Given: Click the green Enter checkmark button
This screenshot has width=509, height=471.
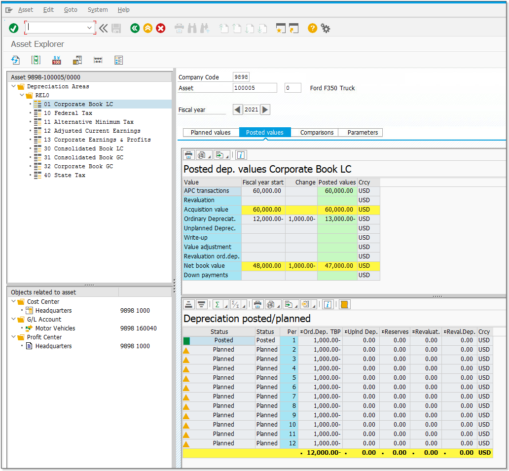Looking at the screenshot, I should pyautogui.click(x=14, y=28).
